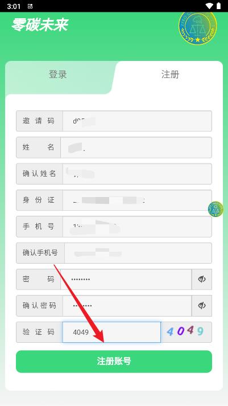Tap the notification icon beside the clock
228x406 pixels.
click(30, 6)
